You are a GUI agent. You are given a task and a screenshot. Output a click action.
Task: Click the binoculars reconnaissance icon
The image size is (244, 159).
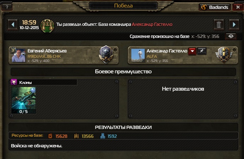coord(47,25)
